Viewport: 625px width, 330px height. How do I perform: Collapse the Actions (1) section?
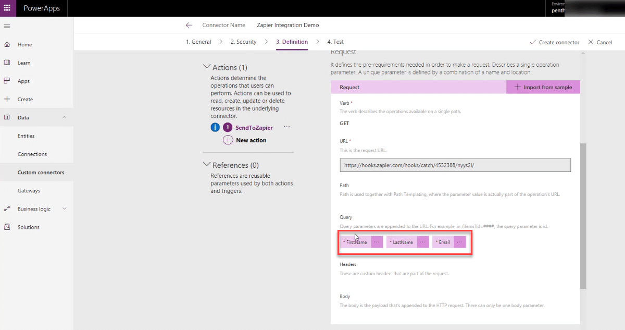click(206, 67)
